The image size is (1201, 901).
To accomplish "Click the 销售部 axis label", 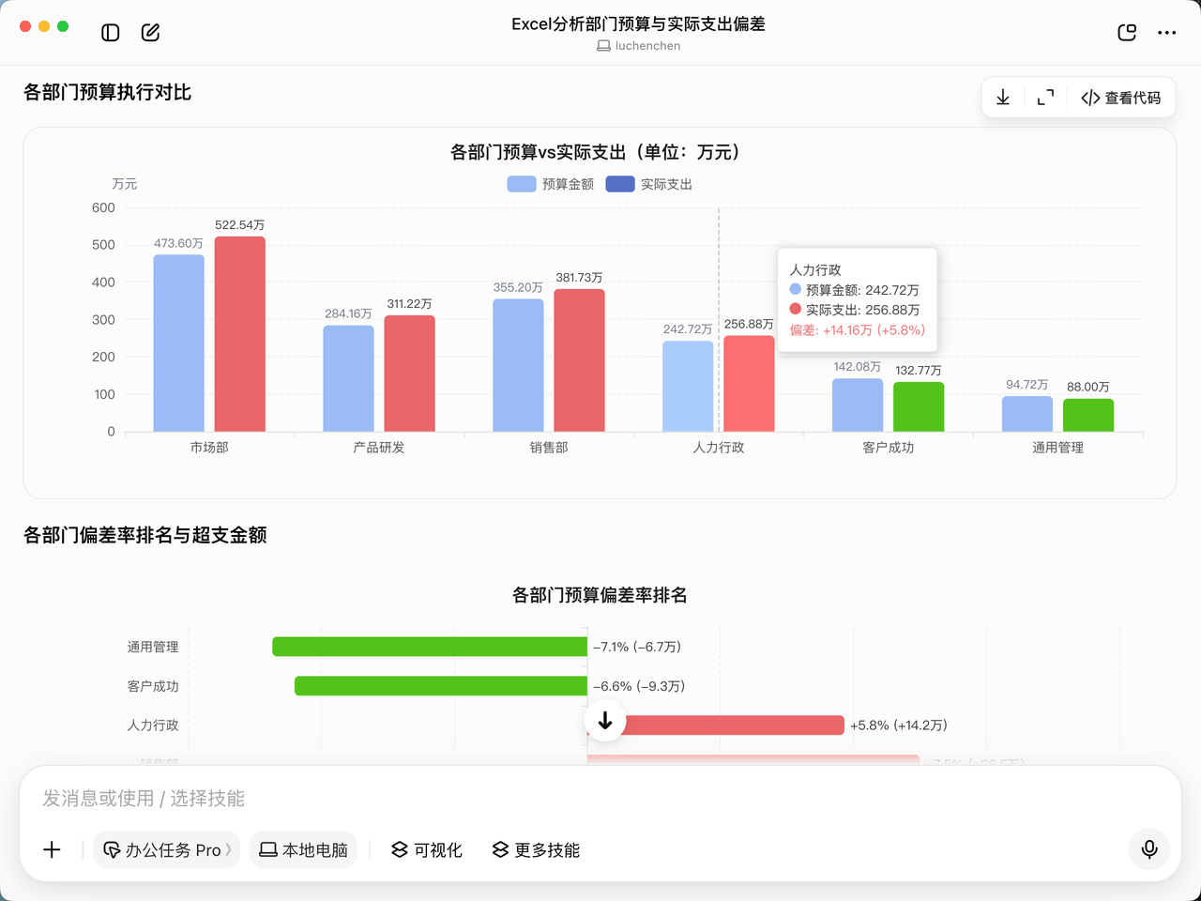I will click(549, 448).
